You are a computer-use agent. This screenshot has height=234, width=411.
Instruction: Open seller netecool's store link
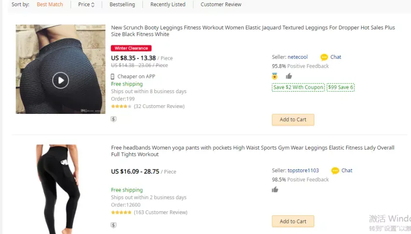297,57
